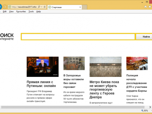Click the search magnifier in address bar
Image resolution: width=152 pixels, height=114 pixels.
click(39, 7)
